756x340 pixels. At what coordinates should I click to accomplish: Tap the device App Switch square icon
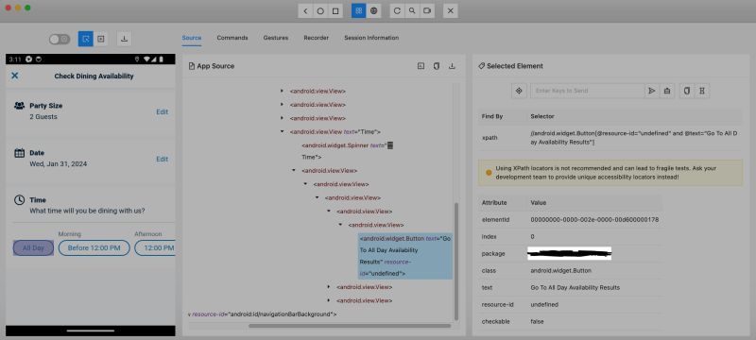tap(335, 10)
